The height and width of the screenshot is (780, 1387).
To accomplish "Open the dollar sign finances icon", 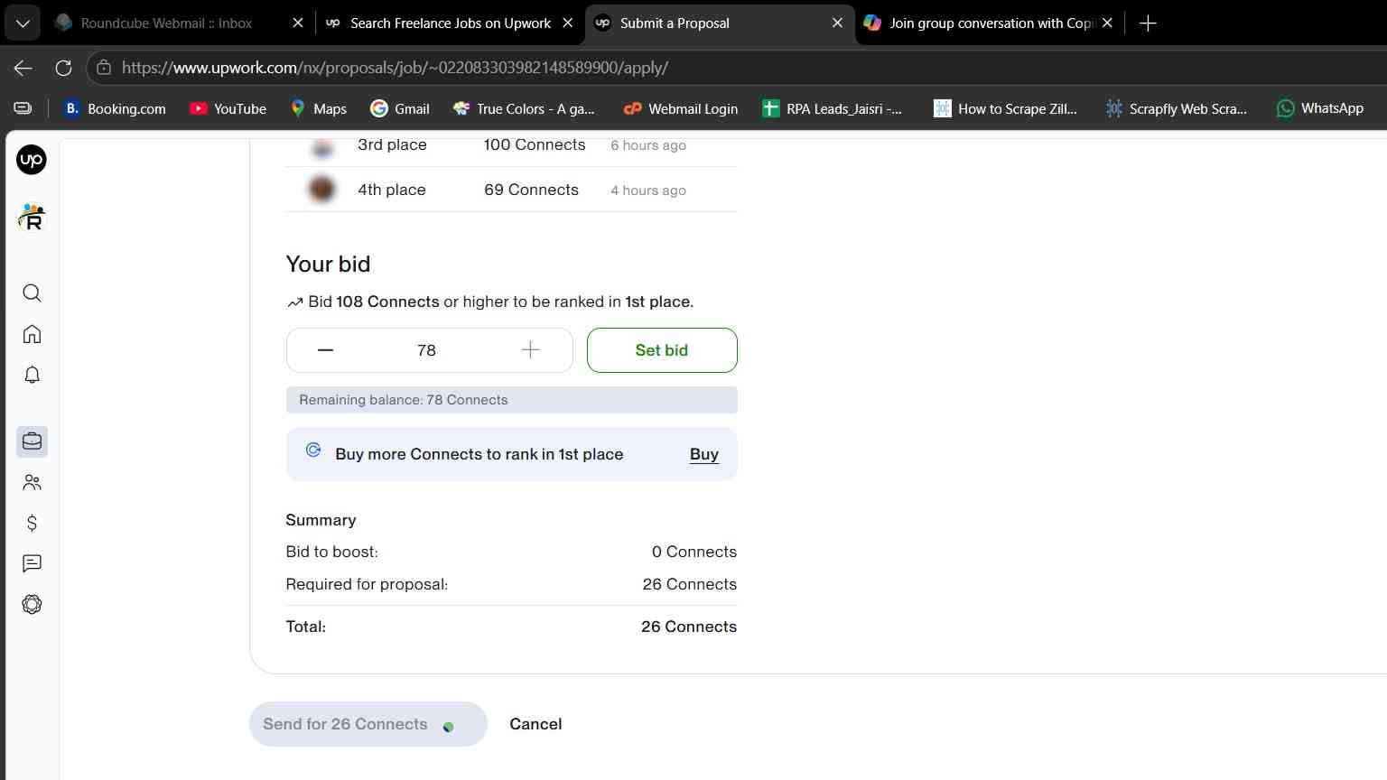I will pos(32,523).
